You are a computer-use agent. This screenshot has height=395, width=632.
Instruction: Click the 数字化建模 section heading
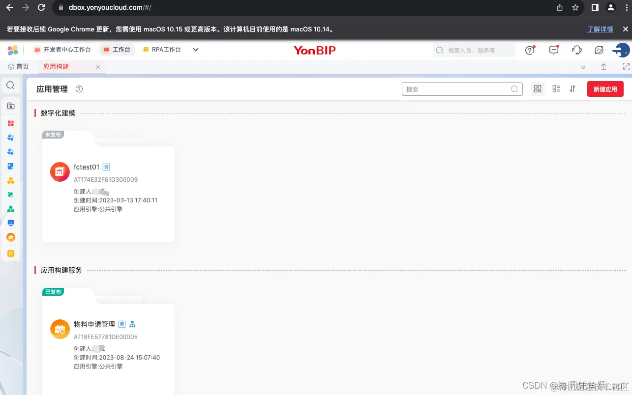click(x=58, y=113)
